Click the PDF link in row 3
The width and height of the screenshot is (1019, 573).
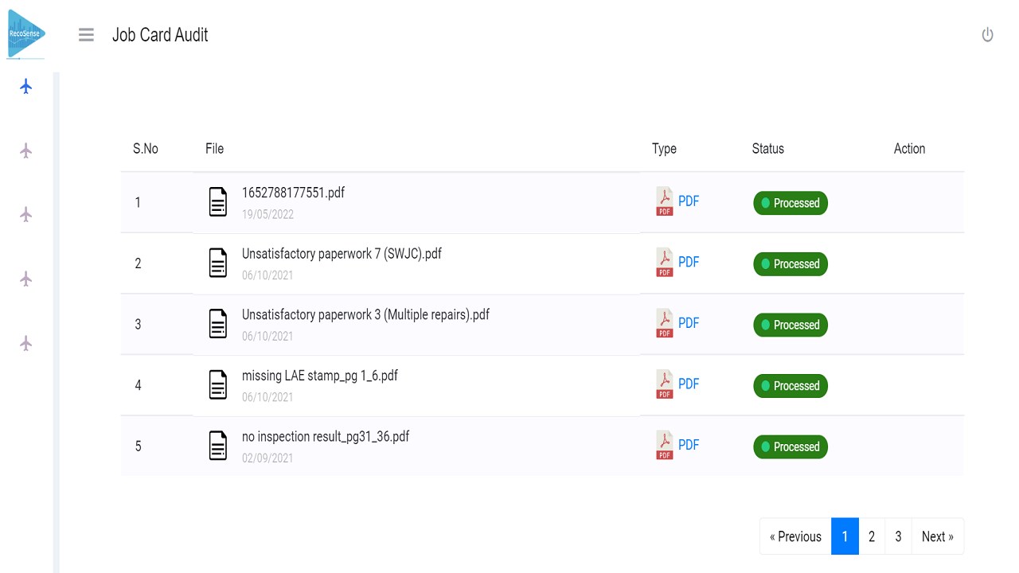(x=689, y=323)
